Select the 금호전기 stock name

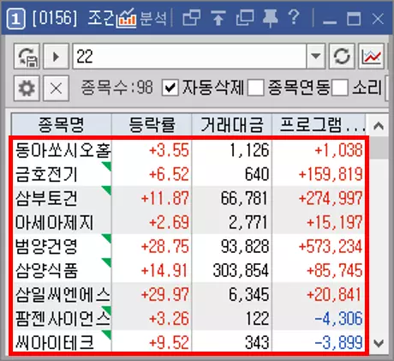point(46,174)
